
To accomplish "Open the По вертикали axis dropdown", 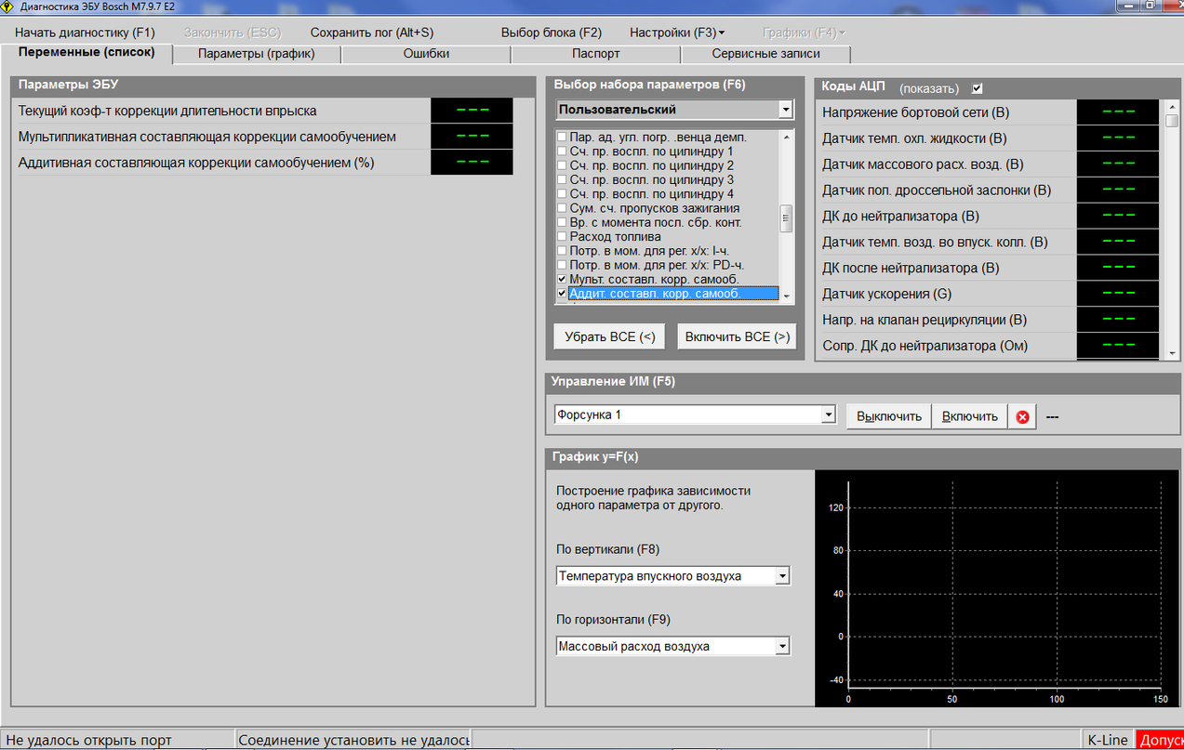I will [x=782, y=576].
